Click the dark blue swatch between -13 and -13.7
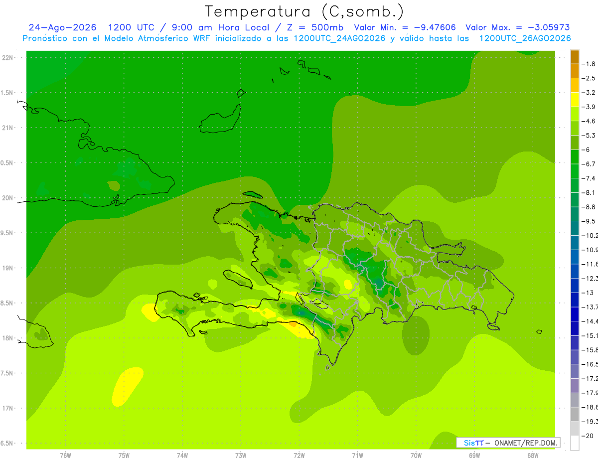 (x=575, y=300)
